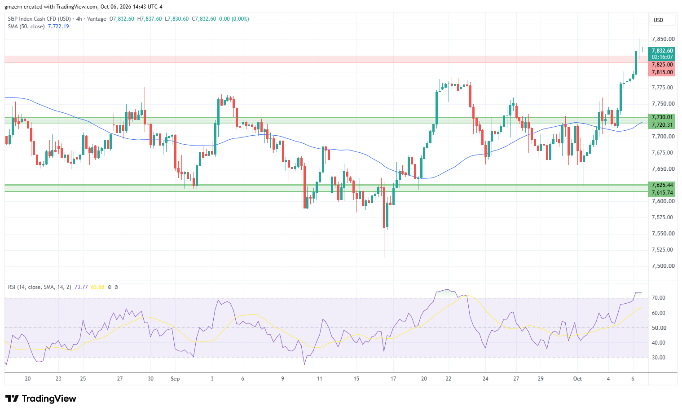Select the current price label 7,832.60 on axis
Viewport: 682px width, 412px height.
point(662,51)
